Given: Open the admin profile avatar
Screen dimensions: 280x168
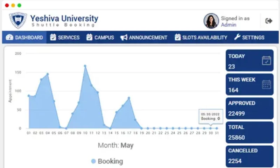Looking at the screenshot, I should click(211, 21).
